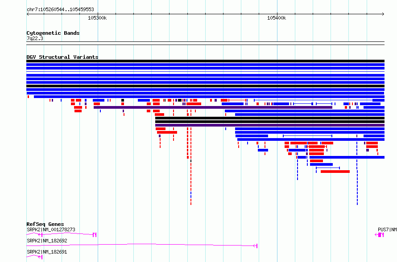Click the PUS7 gene exon glyph
This screenshot has width=397, height=262.
[380, 235]
